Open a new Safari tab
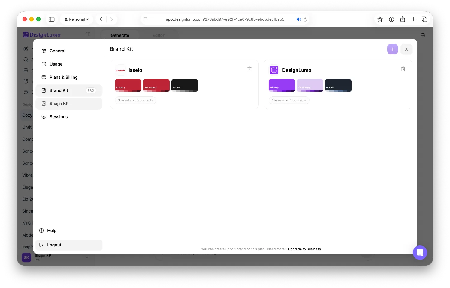This screenshot has height=288, width=450. tap(413, 19)
